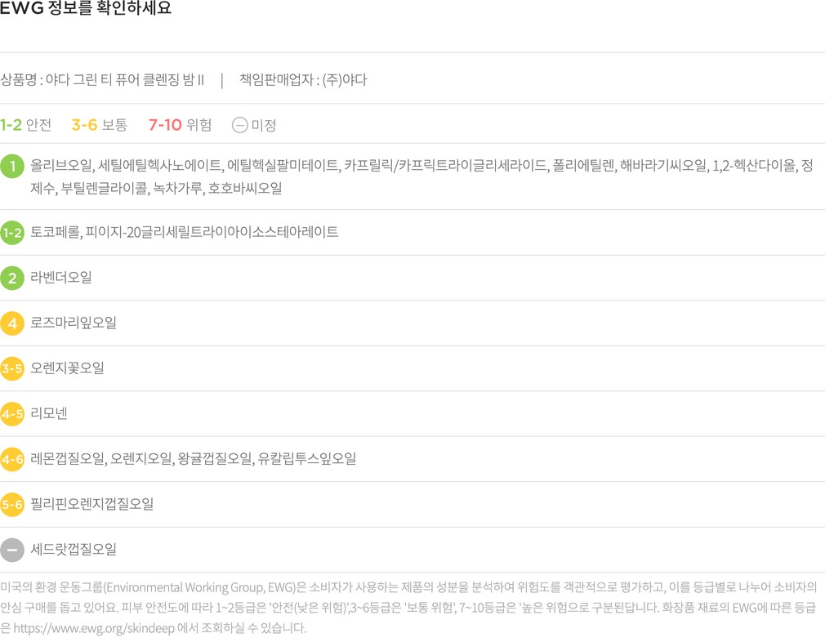
Task: Click the 라벤더오일 ingredient text
Action: tap(61, 278)
